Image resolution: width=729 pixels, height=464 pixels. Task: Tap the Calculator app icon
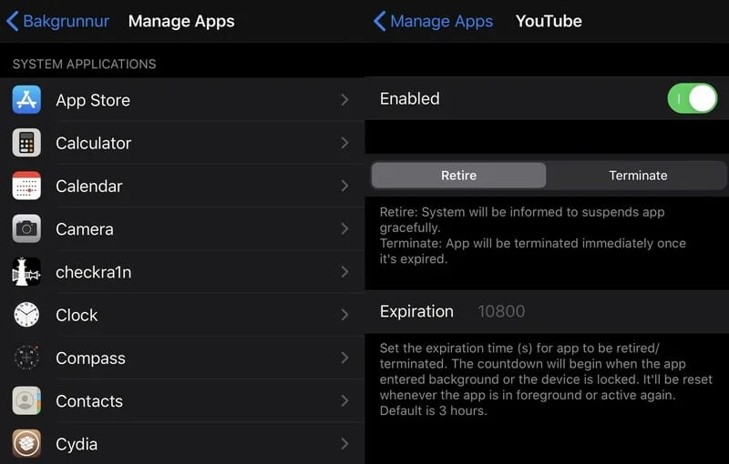pyautogui.click(x=26, y=143)
